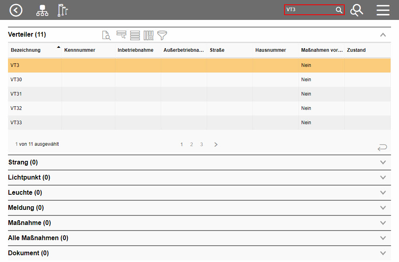Expand the Dokument section

(383, 253)
